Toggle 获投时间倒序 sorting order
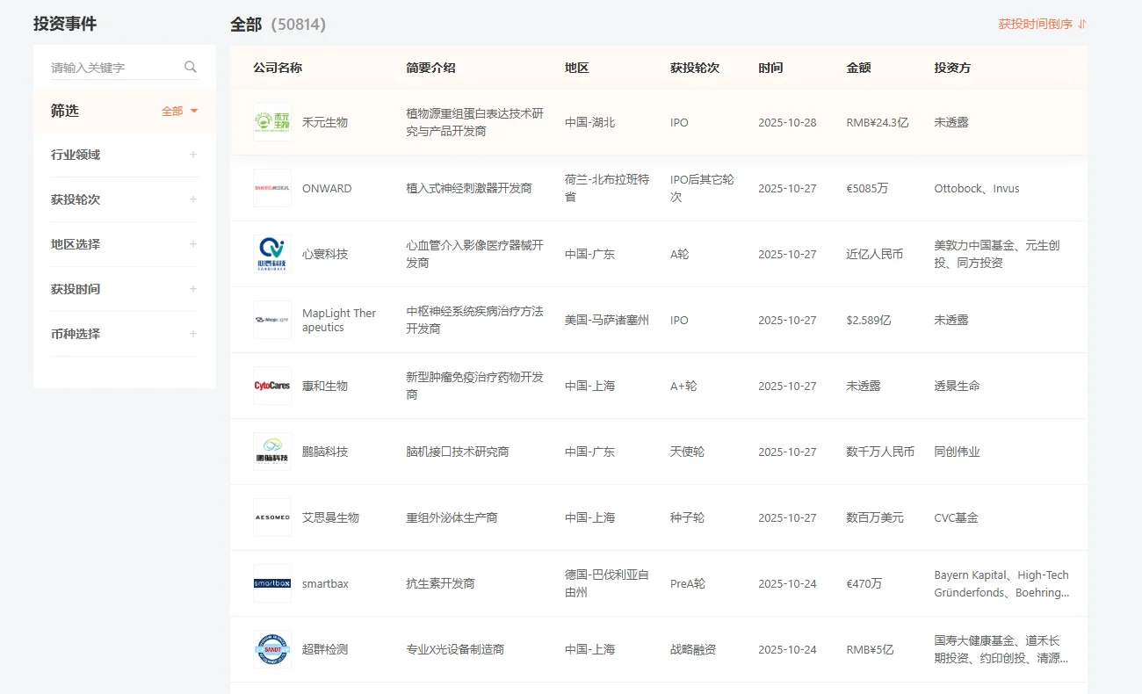This screenshot has width=1142, height=694. click(x=1042, y=25)
